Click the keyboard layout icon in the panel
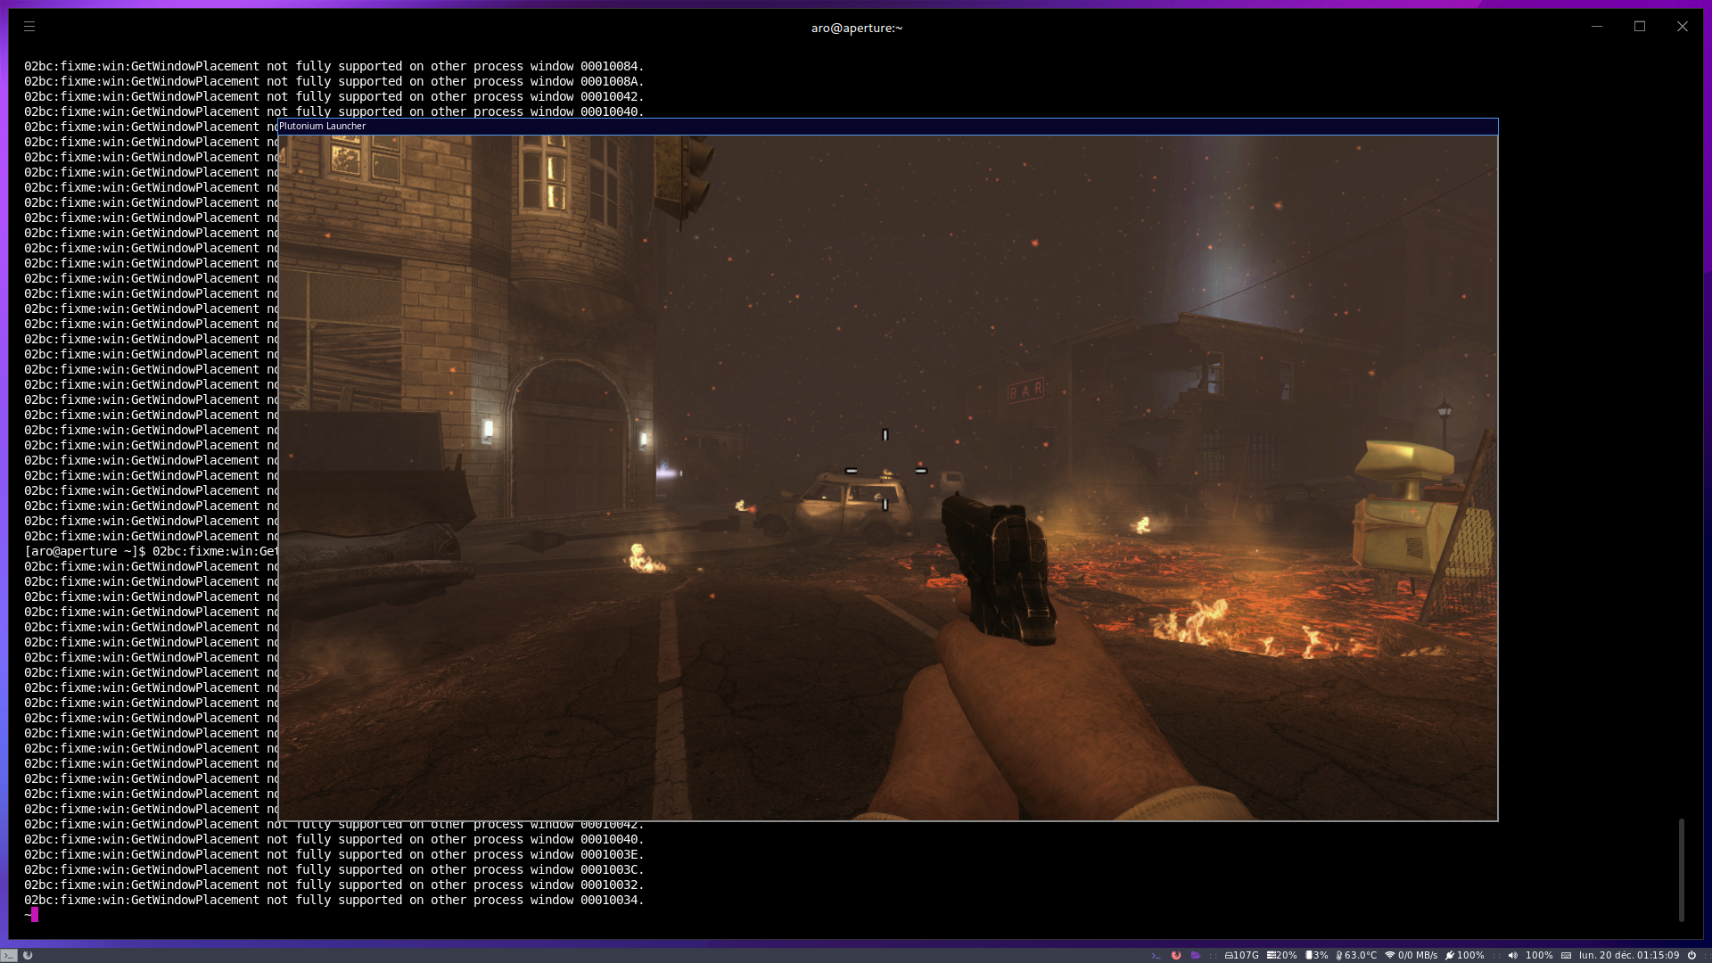 coord(1567,955)
